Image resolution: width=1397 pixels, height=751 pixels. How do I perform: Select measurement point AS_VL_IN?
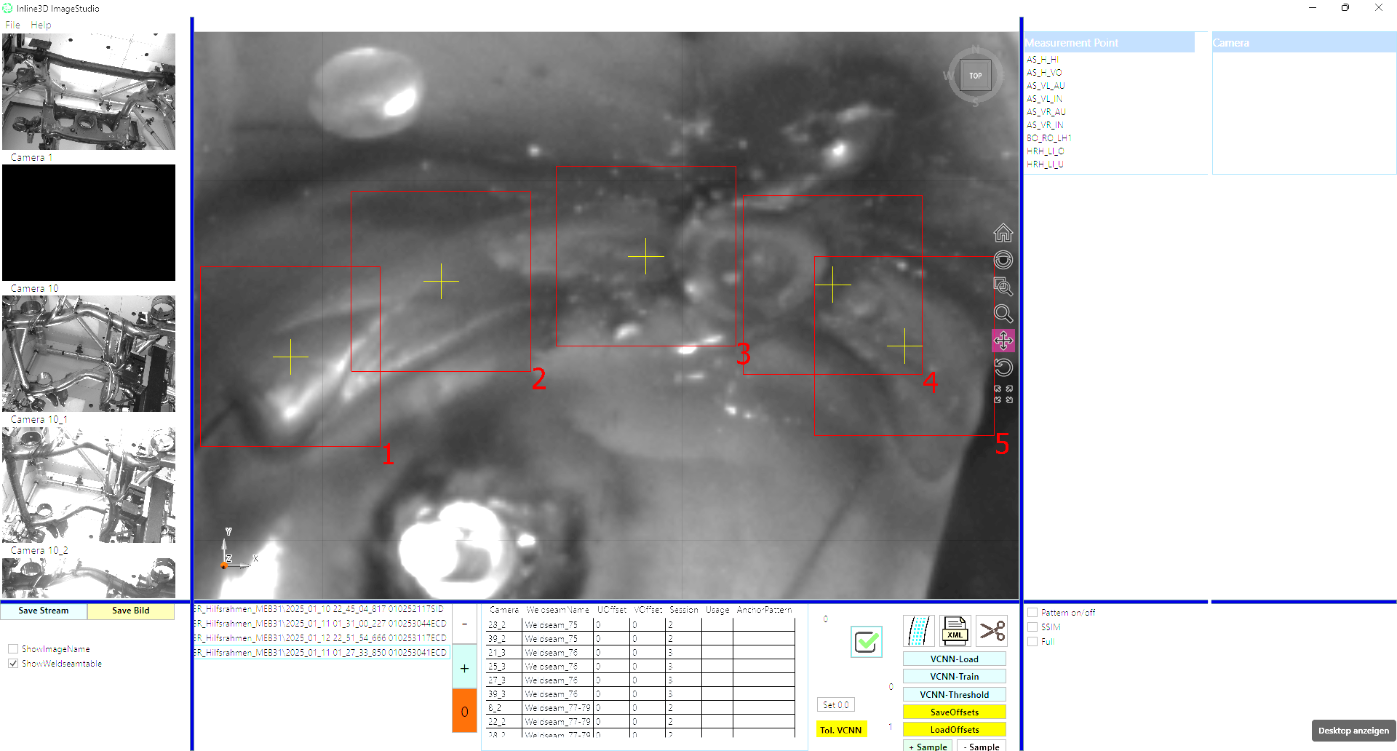pyautogui.click(x=1044, y=99)
